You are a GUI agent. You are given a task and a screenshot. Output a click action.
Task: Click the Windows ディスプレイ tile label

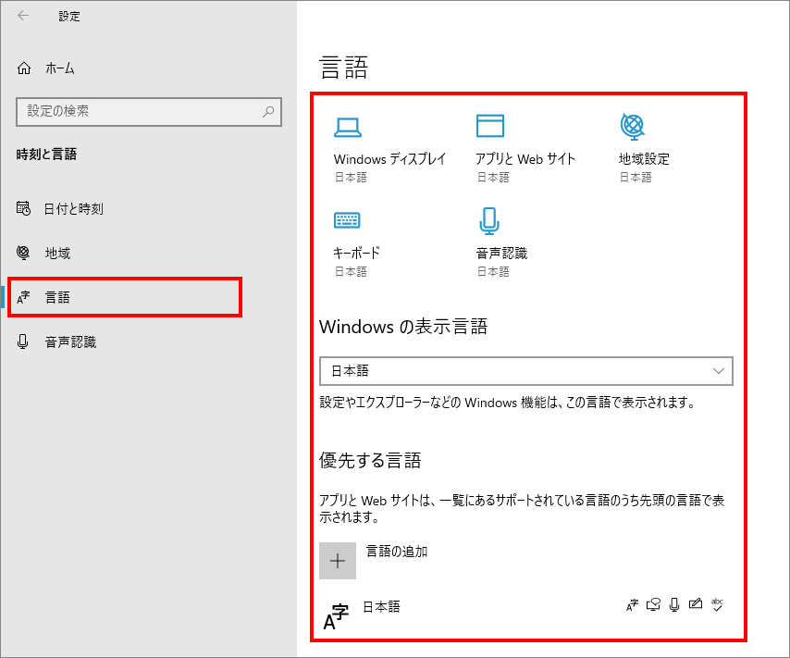[389, 159]
